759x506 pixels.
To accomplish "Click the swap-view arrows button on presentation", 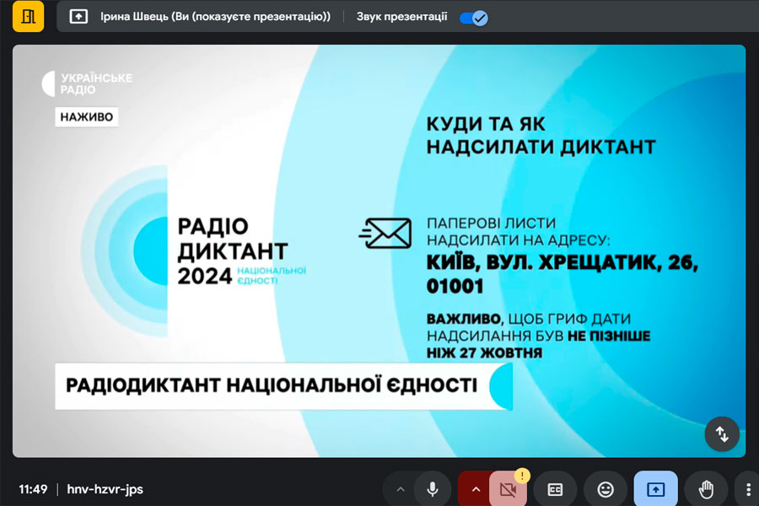I will tap(722, 433).
